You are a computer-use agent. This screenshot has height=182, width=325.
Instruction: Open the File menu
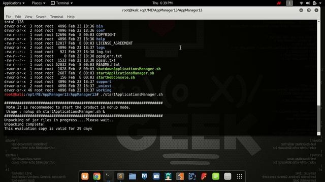click(x=9, y=17)
